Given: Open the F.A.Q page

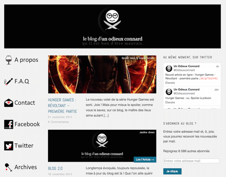Looking at the screenshot, I should 22,81.
